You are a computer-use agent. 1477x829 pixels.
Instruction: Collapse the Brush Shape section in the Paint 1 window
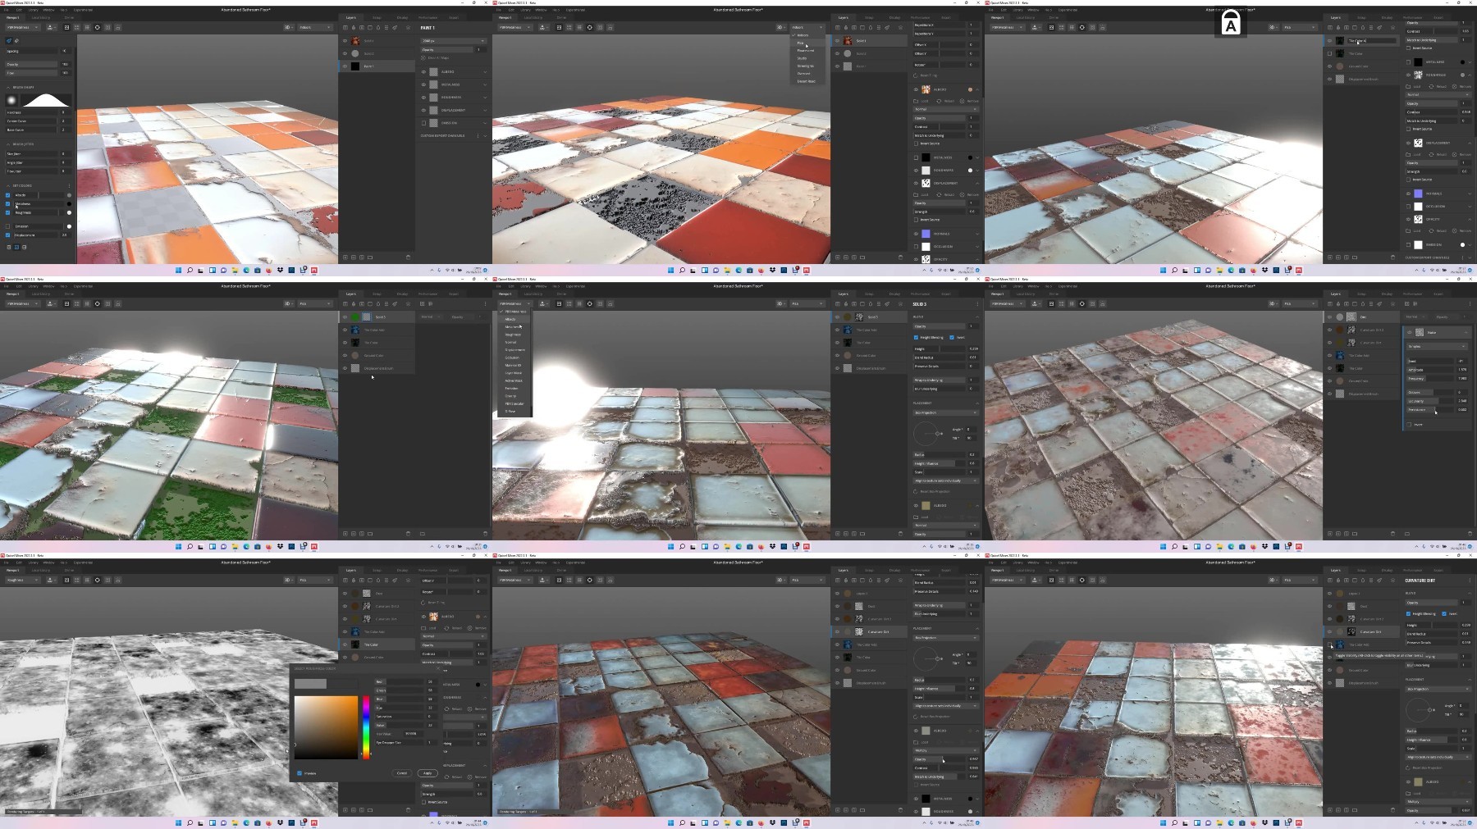pos(8,87)
